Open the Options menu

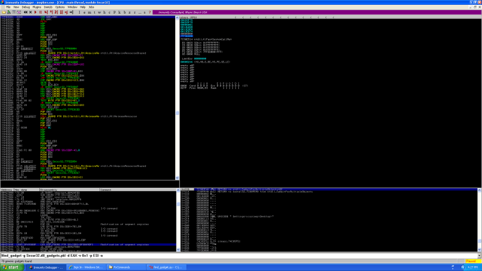point(60,7)
